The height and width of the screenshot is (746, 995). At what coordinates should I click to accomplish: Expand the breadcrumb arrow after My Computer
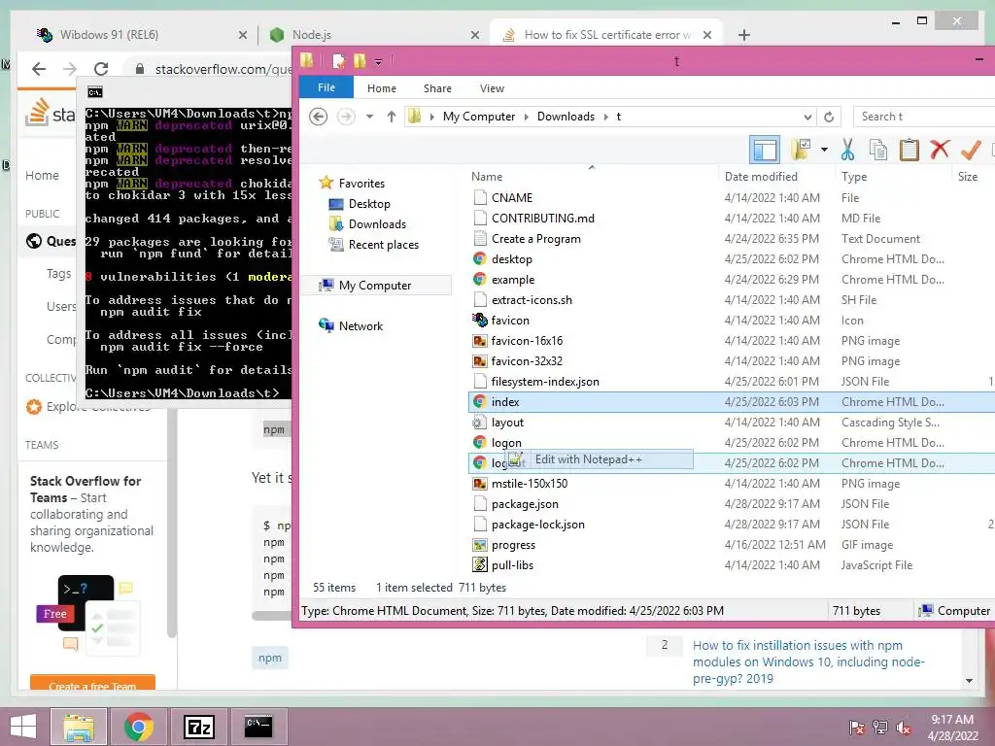[x=527, y=117]
